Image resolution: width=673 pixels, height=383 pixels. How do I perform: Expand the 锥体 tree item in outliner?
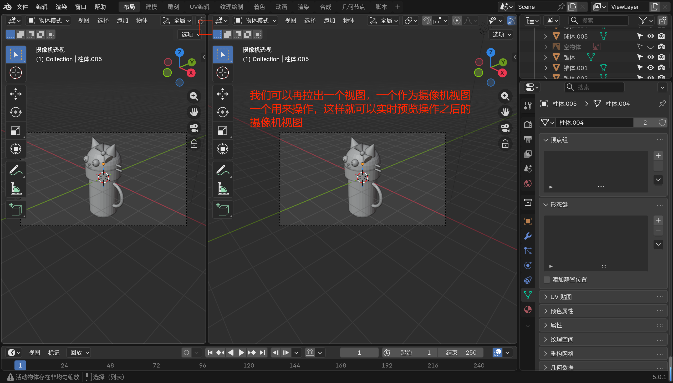tap(545, 57)
